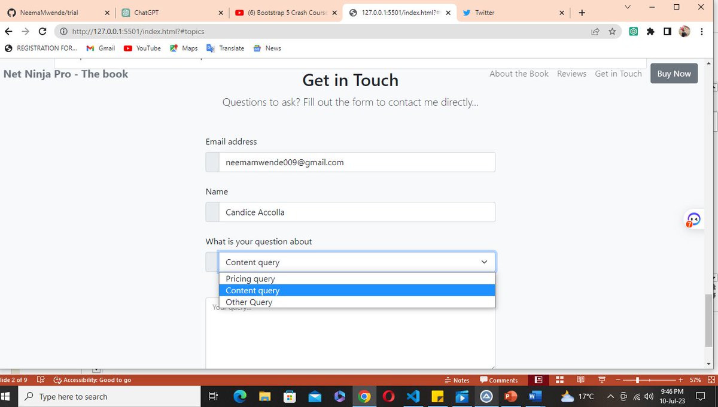Open the Gmail bookmark
The height and width of the screenshot is (407, 718).
(x=101, y=48)
